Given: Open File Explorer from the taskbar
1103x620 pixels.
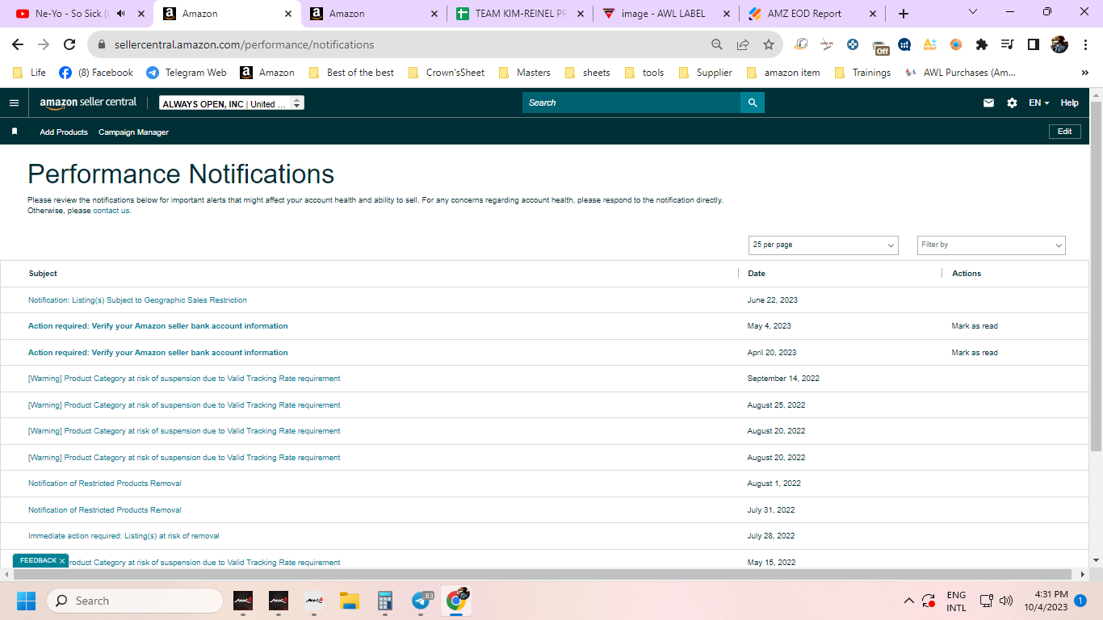Looking at the screenshot, I should (x=349, y=601).
